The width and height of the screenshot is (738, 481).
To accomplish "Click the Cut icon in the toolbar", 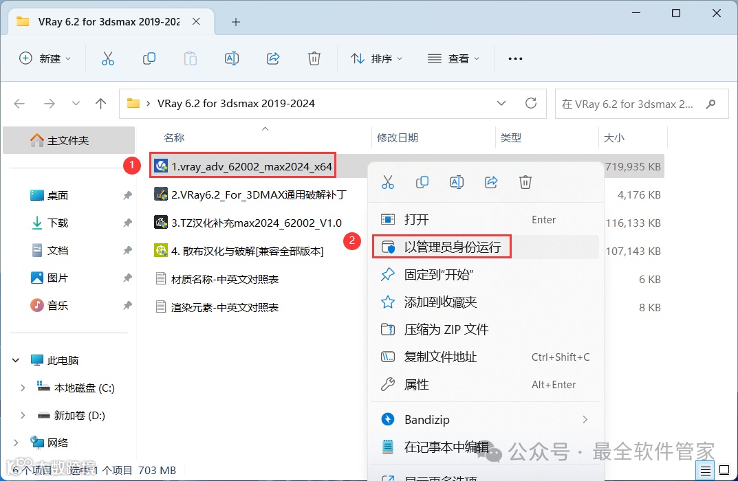I will [x=108, y=58].
